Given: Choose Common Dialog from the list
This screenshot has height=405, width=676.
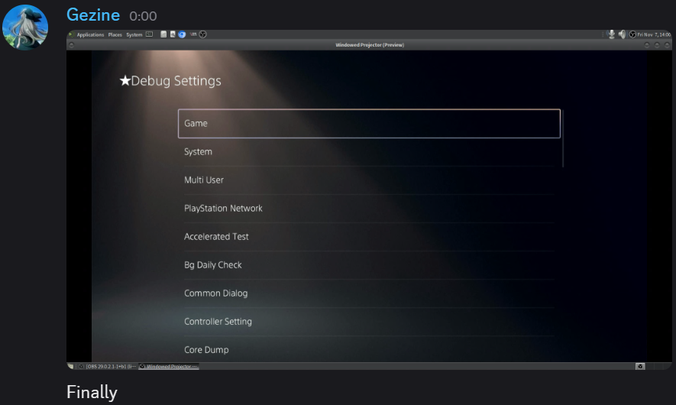Looking at the screenshot, I should 369,293.
